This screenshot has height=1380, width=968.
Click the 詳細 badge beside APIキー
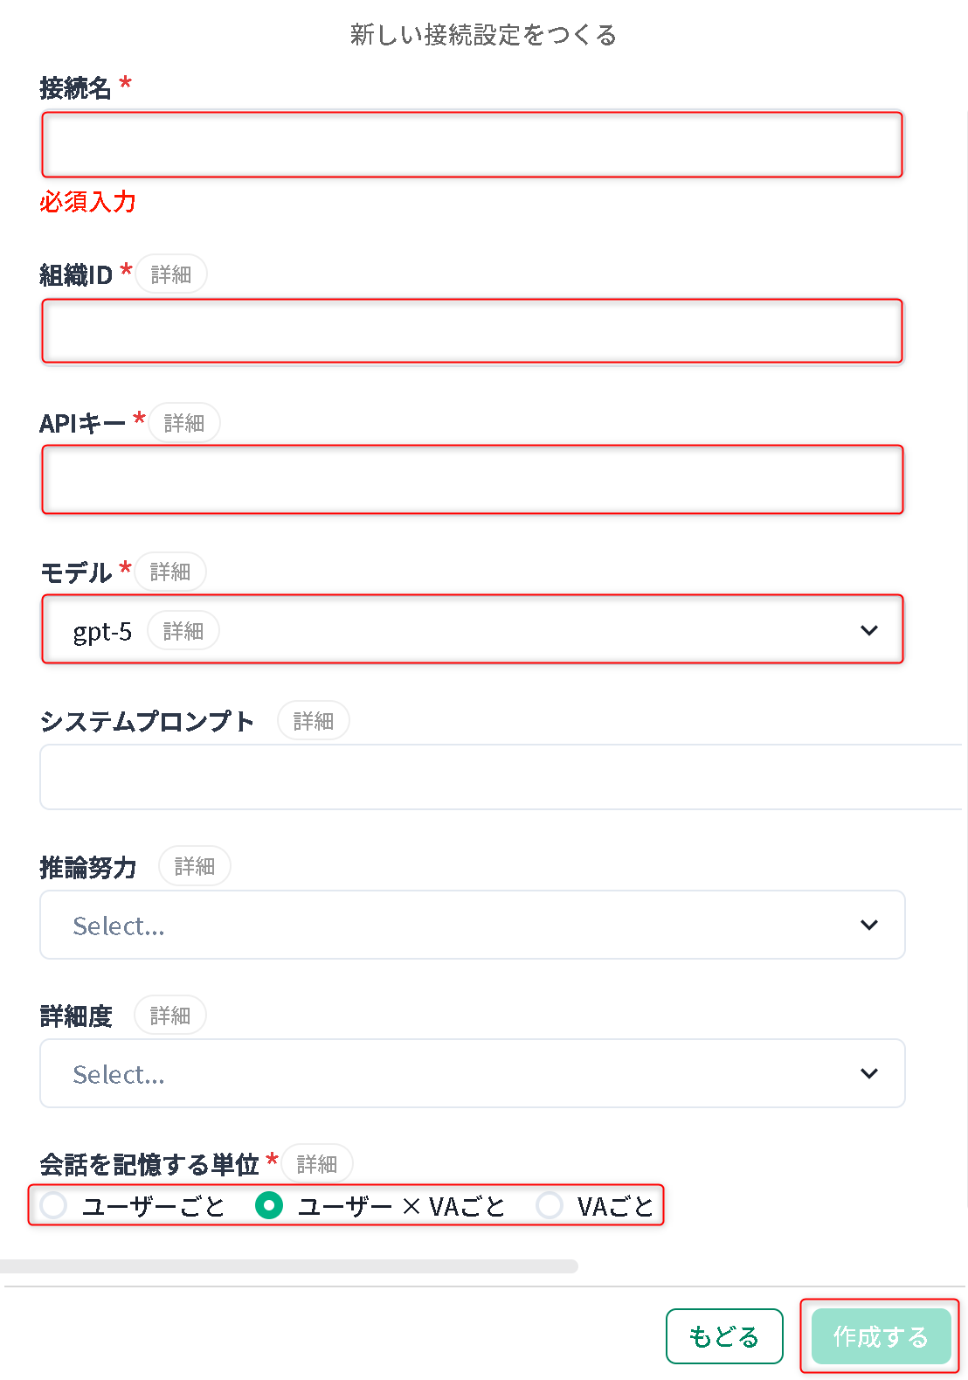[x=184, y=423]
